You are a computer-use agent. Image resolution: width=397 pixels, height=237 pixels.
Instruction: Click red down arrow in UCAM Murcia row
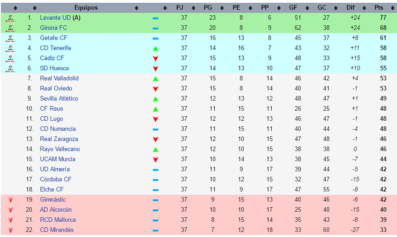click(156, 159)
